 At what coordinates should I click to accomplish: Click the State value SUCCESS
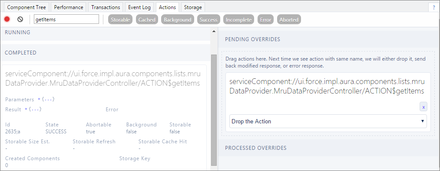click(x=56, y=132)
